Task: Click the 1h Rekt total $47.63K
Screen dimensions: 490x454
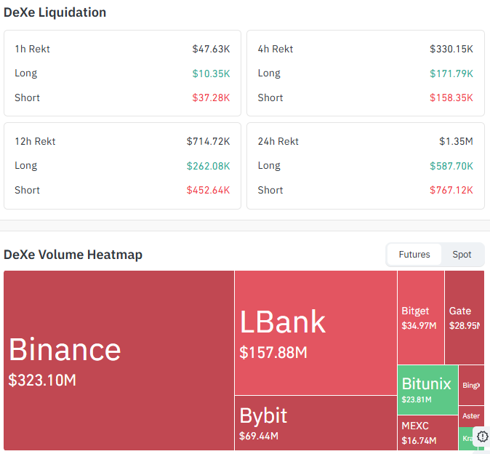Action: tap(211, 49)
